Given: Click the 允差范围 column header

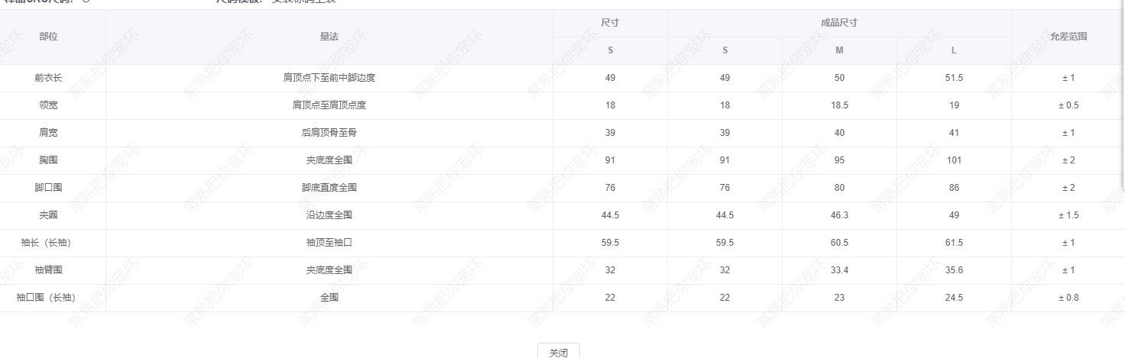Looking at the screenshot, I should [1068, 37].
